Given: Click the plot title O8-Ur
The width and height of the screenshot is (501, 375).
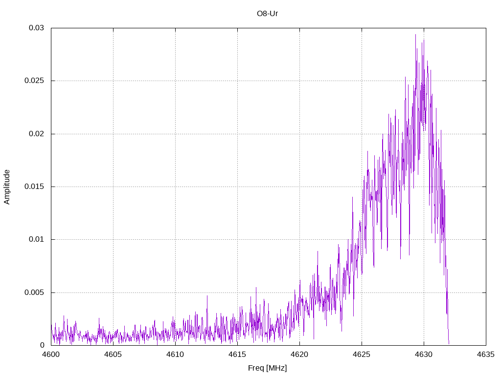Looking at the screenshot, I should [267, 14].
